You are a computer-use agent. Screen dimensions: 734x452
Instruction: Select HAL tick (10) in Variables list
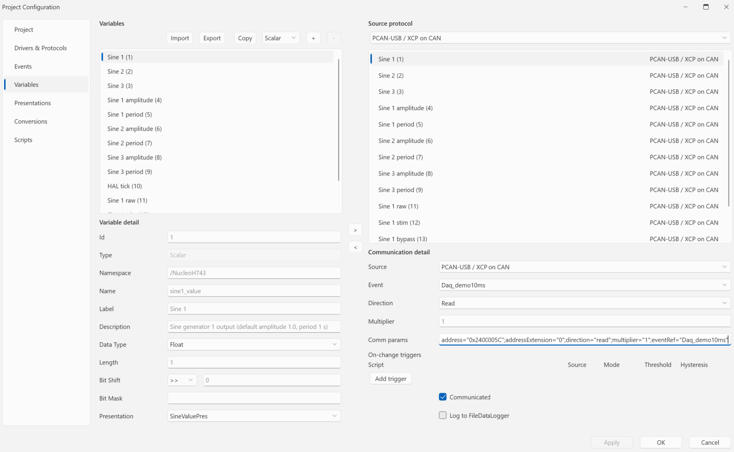tap(218, 186)
